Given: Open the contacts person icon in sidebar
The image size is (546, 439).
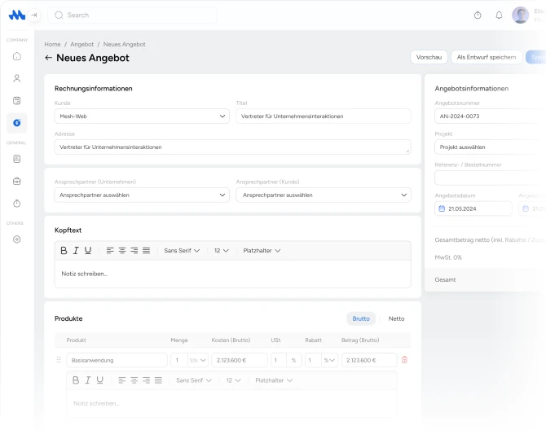Looking at the screenshot, I should [17, 79].
